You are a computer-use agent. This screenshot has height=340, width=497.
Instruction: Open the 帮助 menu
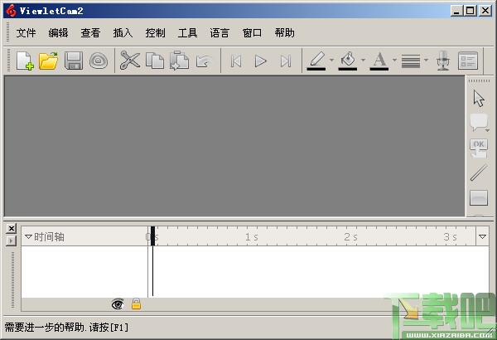click(x=285, y=32)
